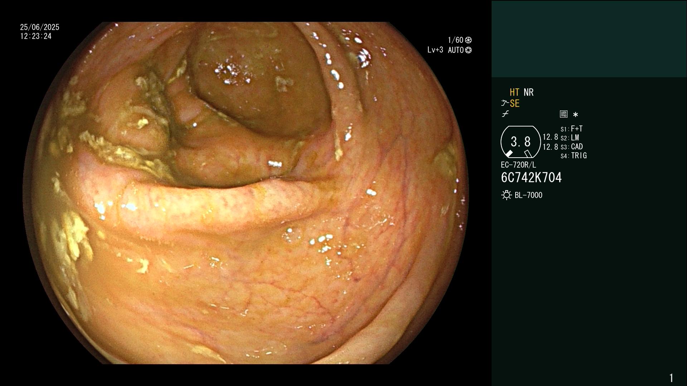The width and height of the screenshot is (687, 386).
Task: Click the BL-7000 light source label
Action: [x=528, y=195]
